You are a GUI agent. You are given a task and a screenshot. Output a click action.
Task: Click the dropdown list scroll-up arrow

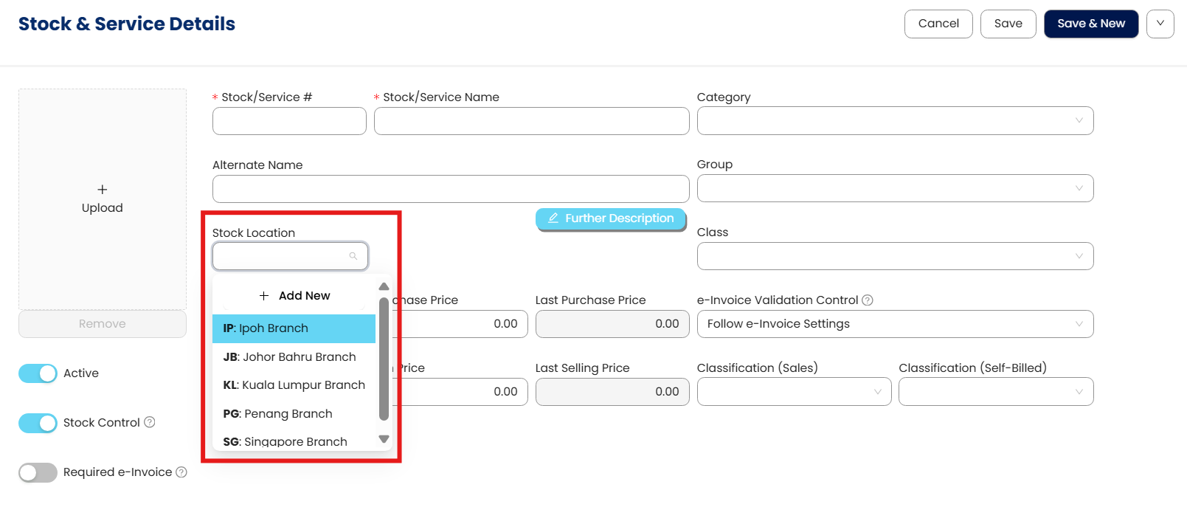[x=384, y=286]
